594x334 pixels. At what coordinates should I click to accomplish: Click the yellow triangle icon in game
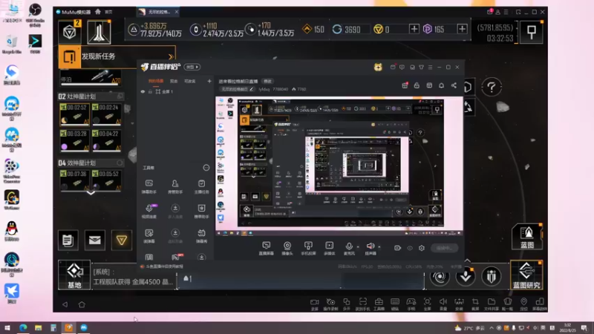click(122, 240)
